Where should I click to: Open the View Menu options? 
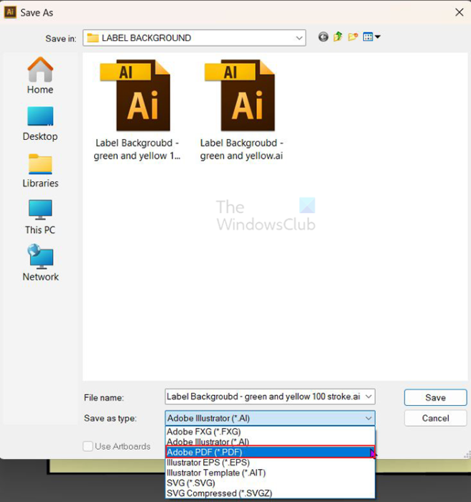pyautogui.click(x=372, y=37)
